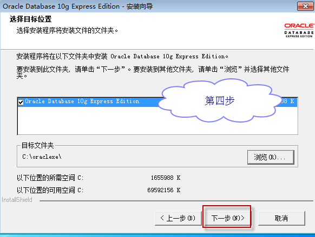
Task: Select the Oracle Database 10g Express Edition row
Action: [157, 101]
